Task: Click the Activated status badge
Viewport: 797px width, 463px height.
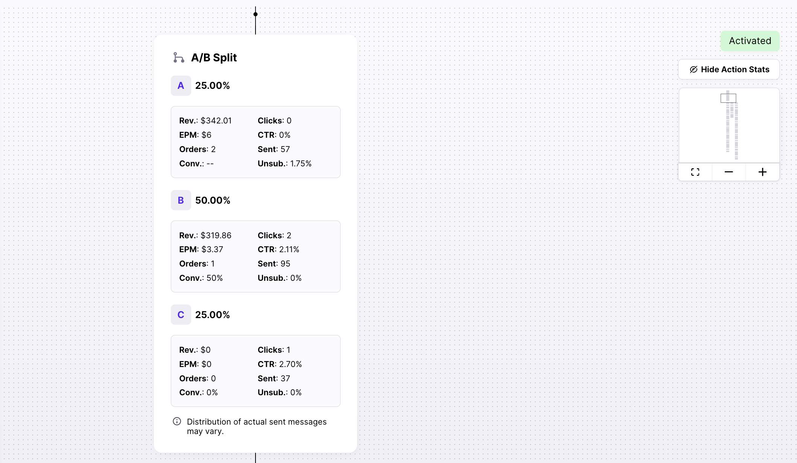Action: coord(750,41)
